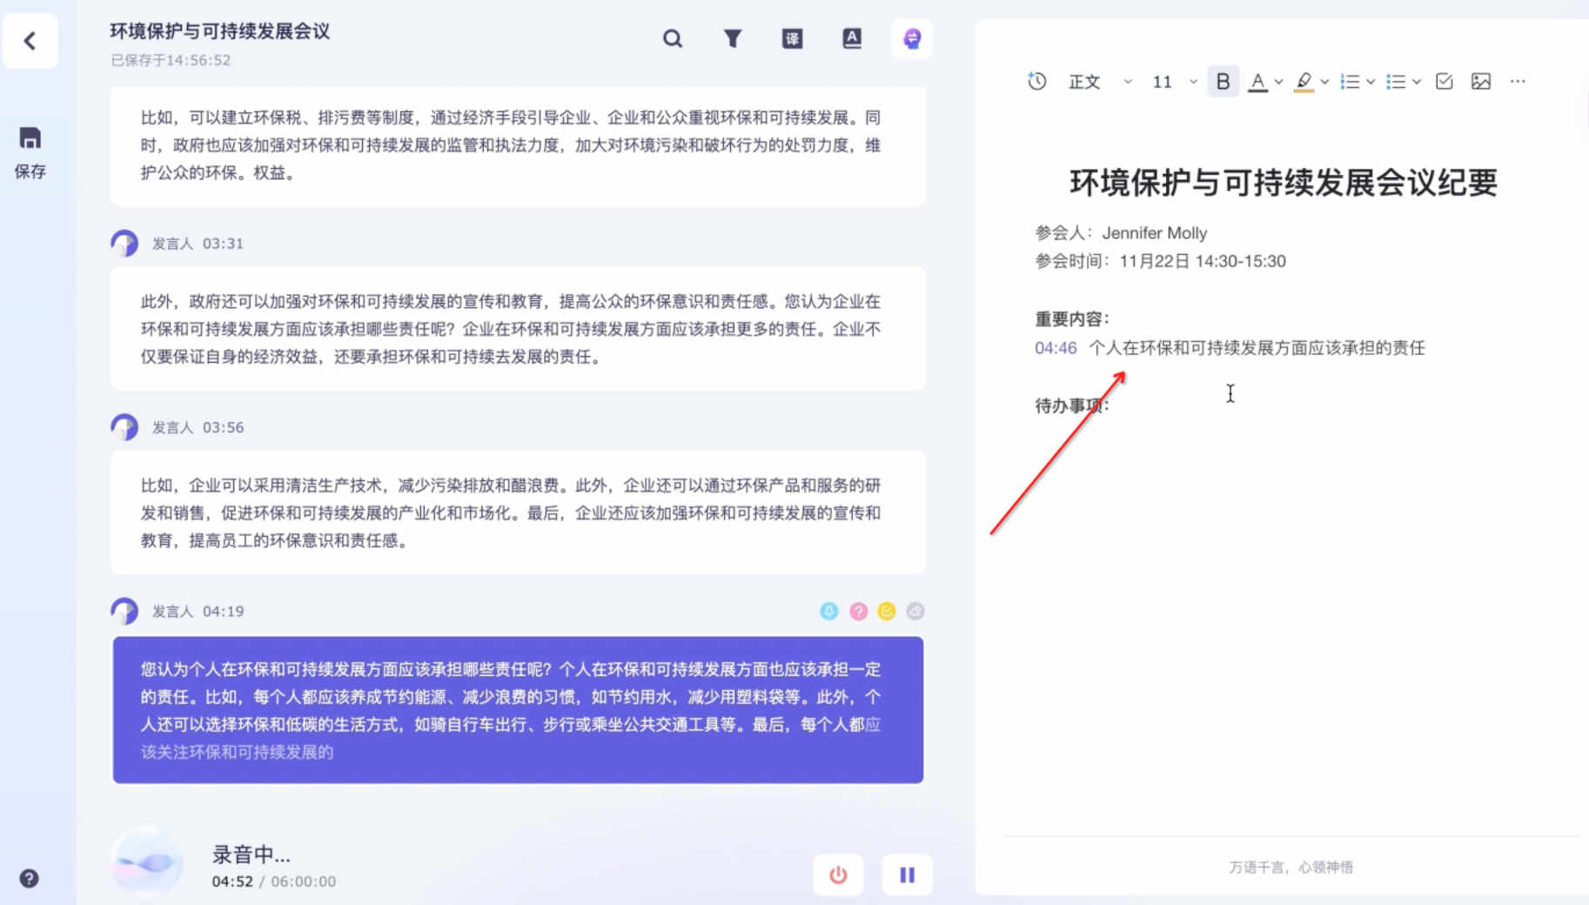Click the blue pin marker icon
Viewport: 1589px width, 905px height.
pyautogui.click(x=828, y=612)
